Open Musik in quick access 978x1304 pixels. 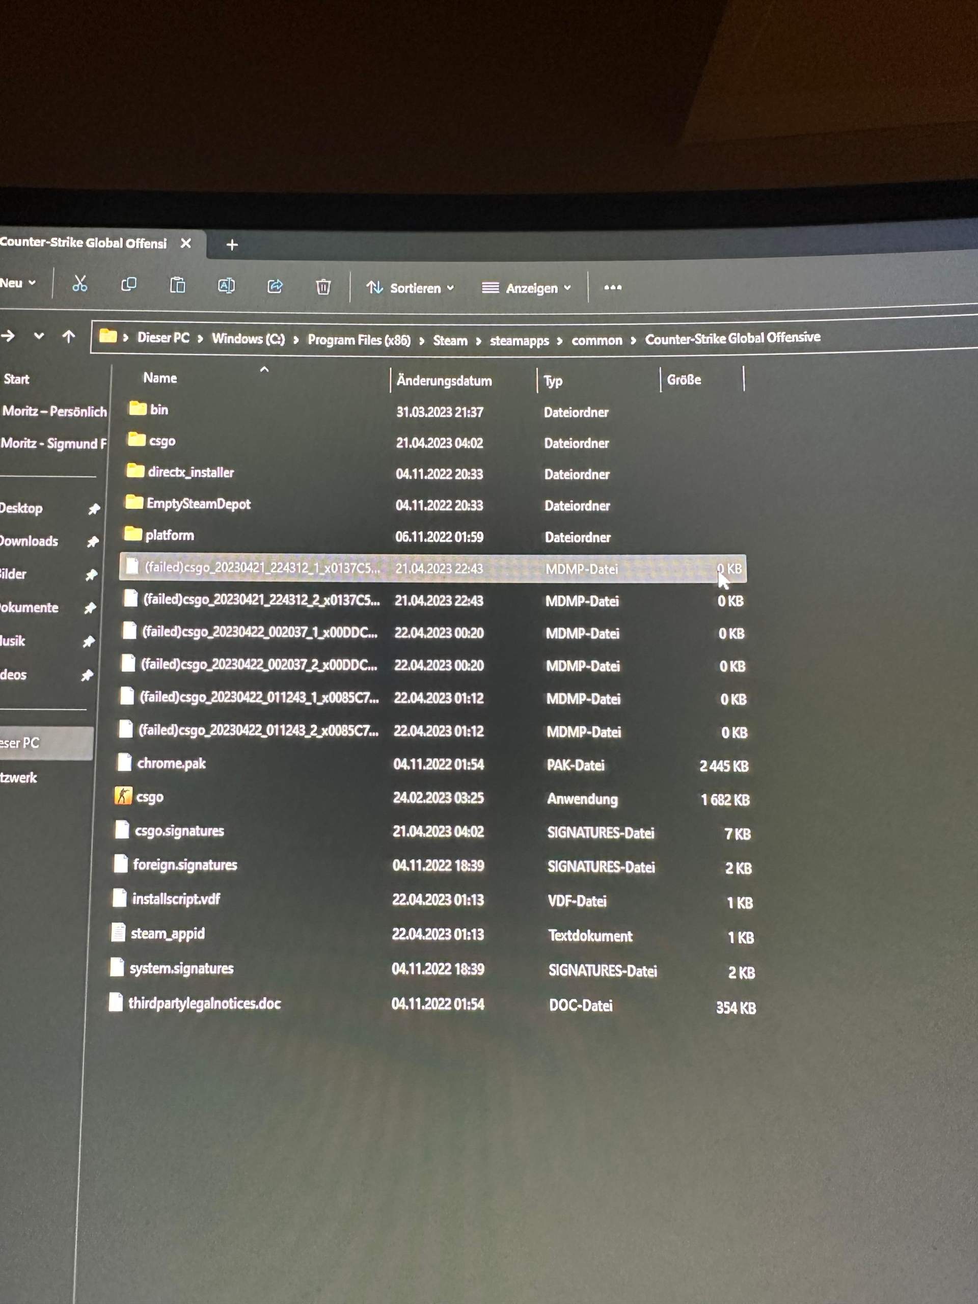12,641
